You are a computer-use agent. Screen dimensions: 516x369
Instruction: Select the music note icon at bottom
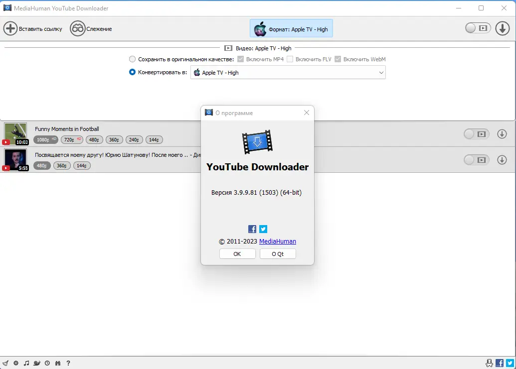click(26, 363)
